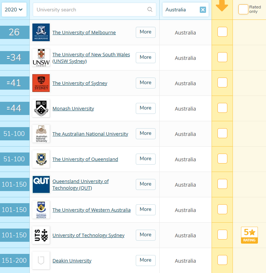Screen dimensions: 266x273
Task: Click the Monash University shield logo
Action: [x=41, y=108]
